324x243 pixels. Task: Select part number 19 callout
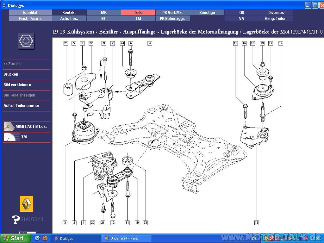click(262, 43)
